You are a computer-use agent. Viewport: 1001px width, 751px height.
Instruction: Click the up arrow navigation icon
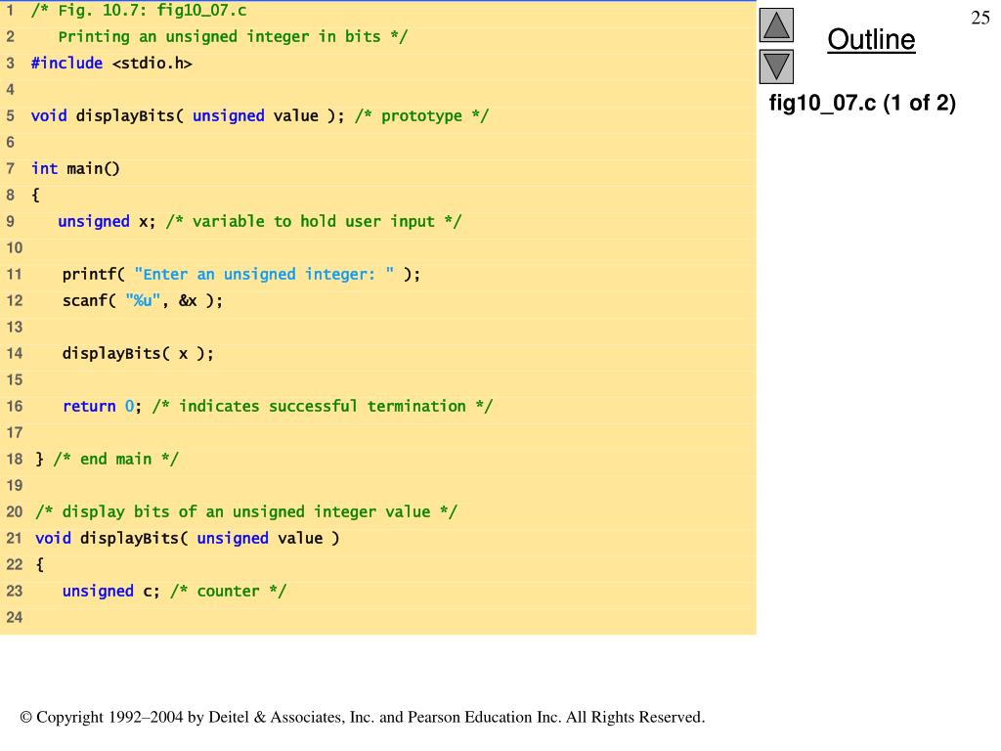click(x=776, y=25)
